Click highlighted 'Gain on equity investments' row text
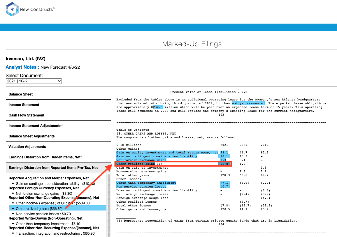Image resolution: width=337 pixels, height=237 pixels. tap(167, 152)
